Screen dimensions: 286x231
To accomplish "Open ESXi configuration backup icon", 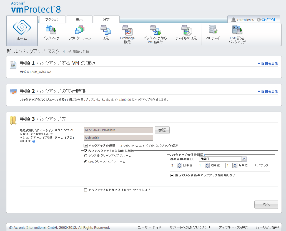I will tap(237, 30).
